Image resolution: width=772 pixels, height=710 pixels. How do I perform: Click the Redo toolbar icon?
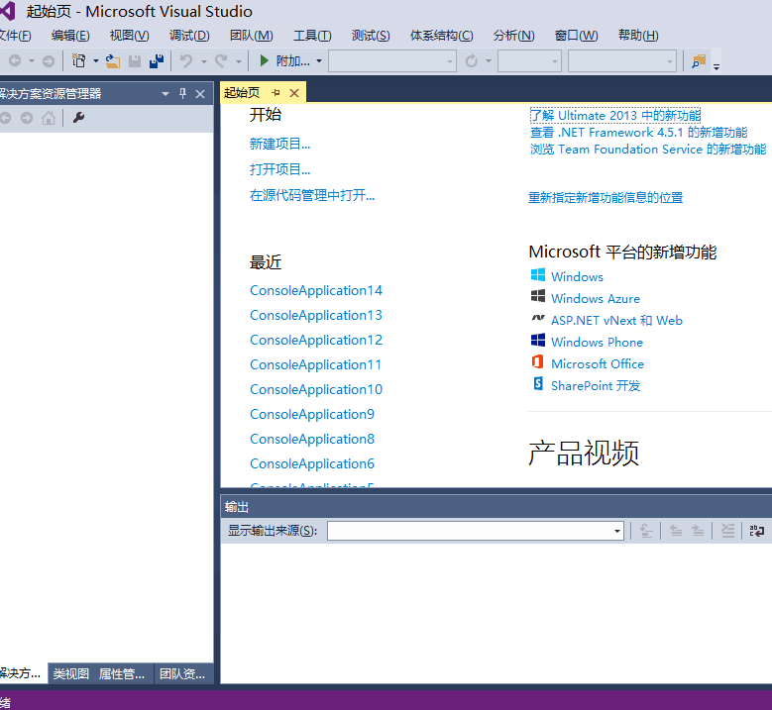pyautogui.click(x=221, y=61)
